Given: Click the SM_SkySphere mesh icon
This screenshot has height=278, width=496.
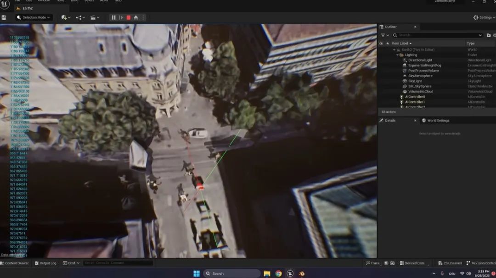Looking at the screenshot, I should [405, 86].
